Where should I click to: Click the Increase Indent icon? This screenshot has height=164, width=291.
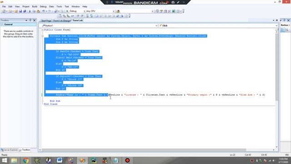point(82,16)
